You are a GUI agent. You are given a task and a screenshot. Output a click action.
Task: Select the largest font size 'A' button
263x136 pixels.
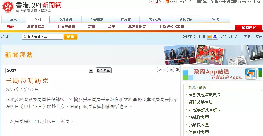[160, 2]
